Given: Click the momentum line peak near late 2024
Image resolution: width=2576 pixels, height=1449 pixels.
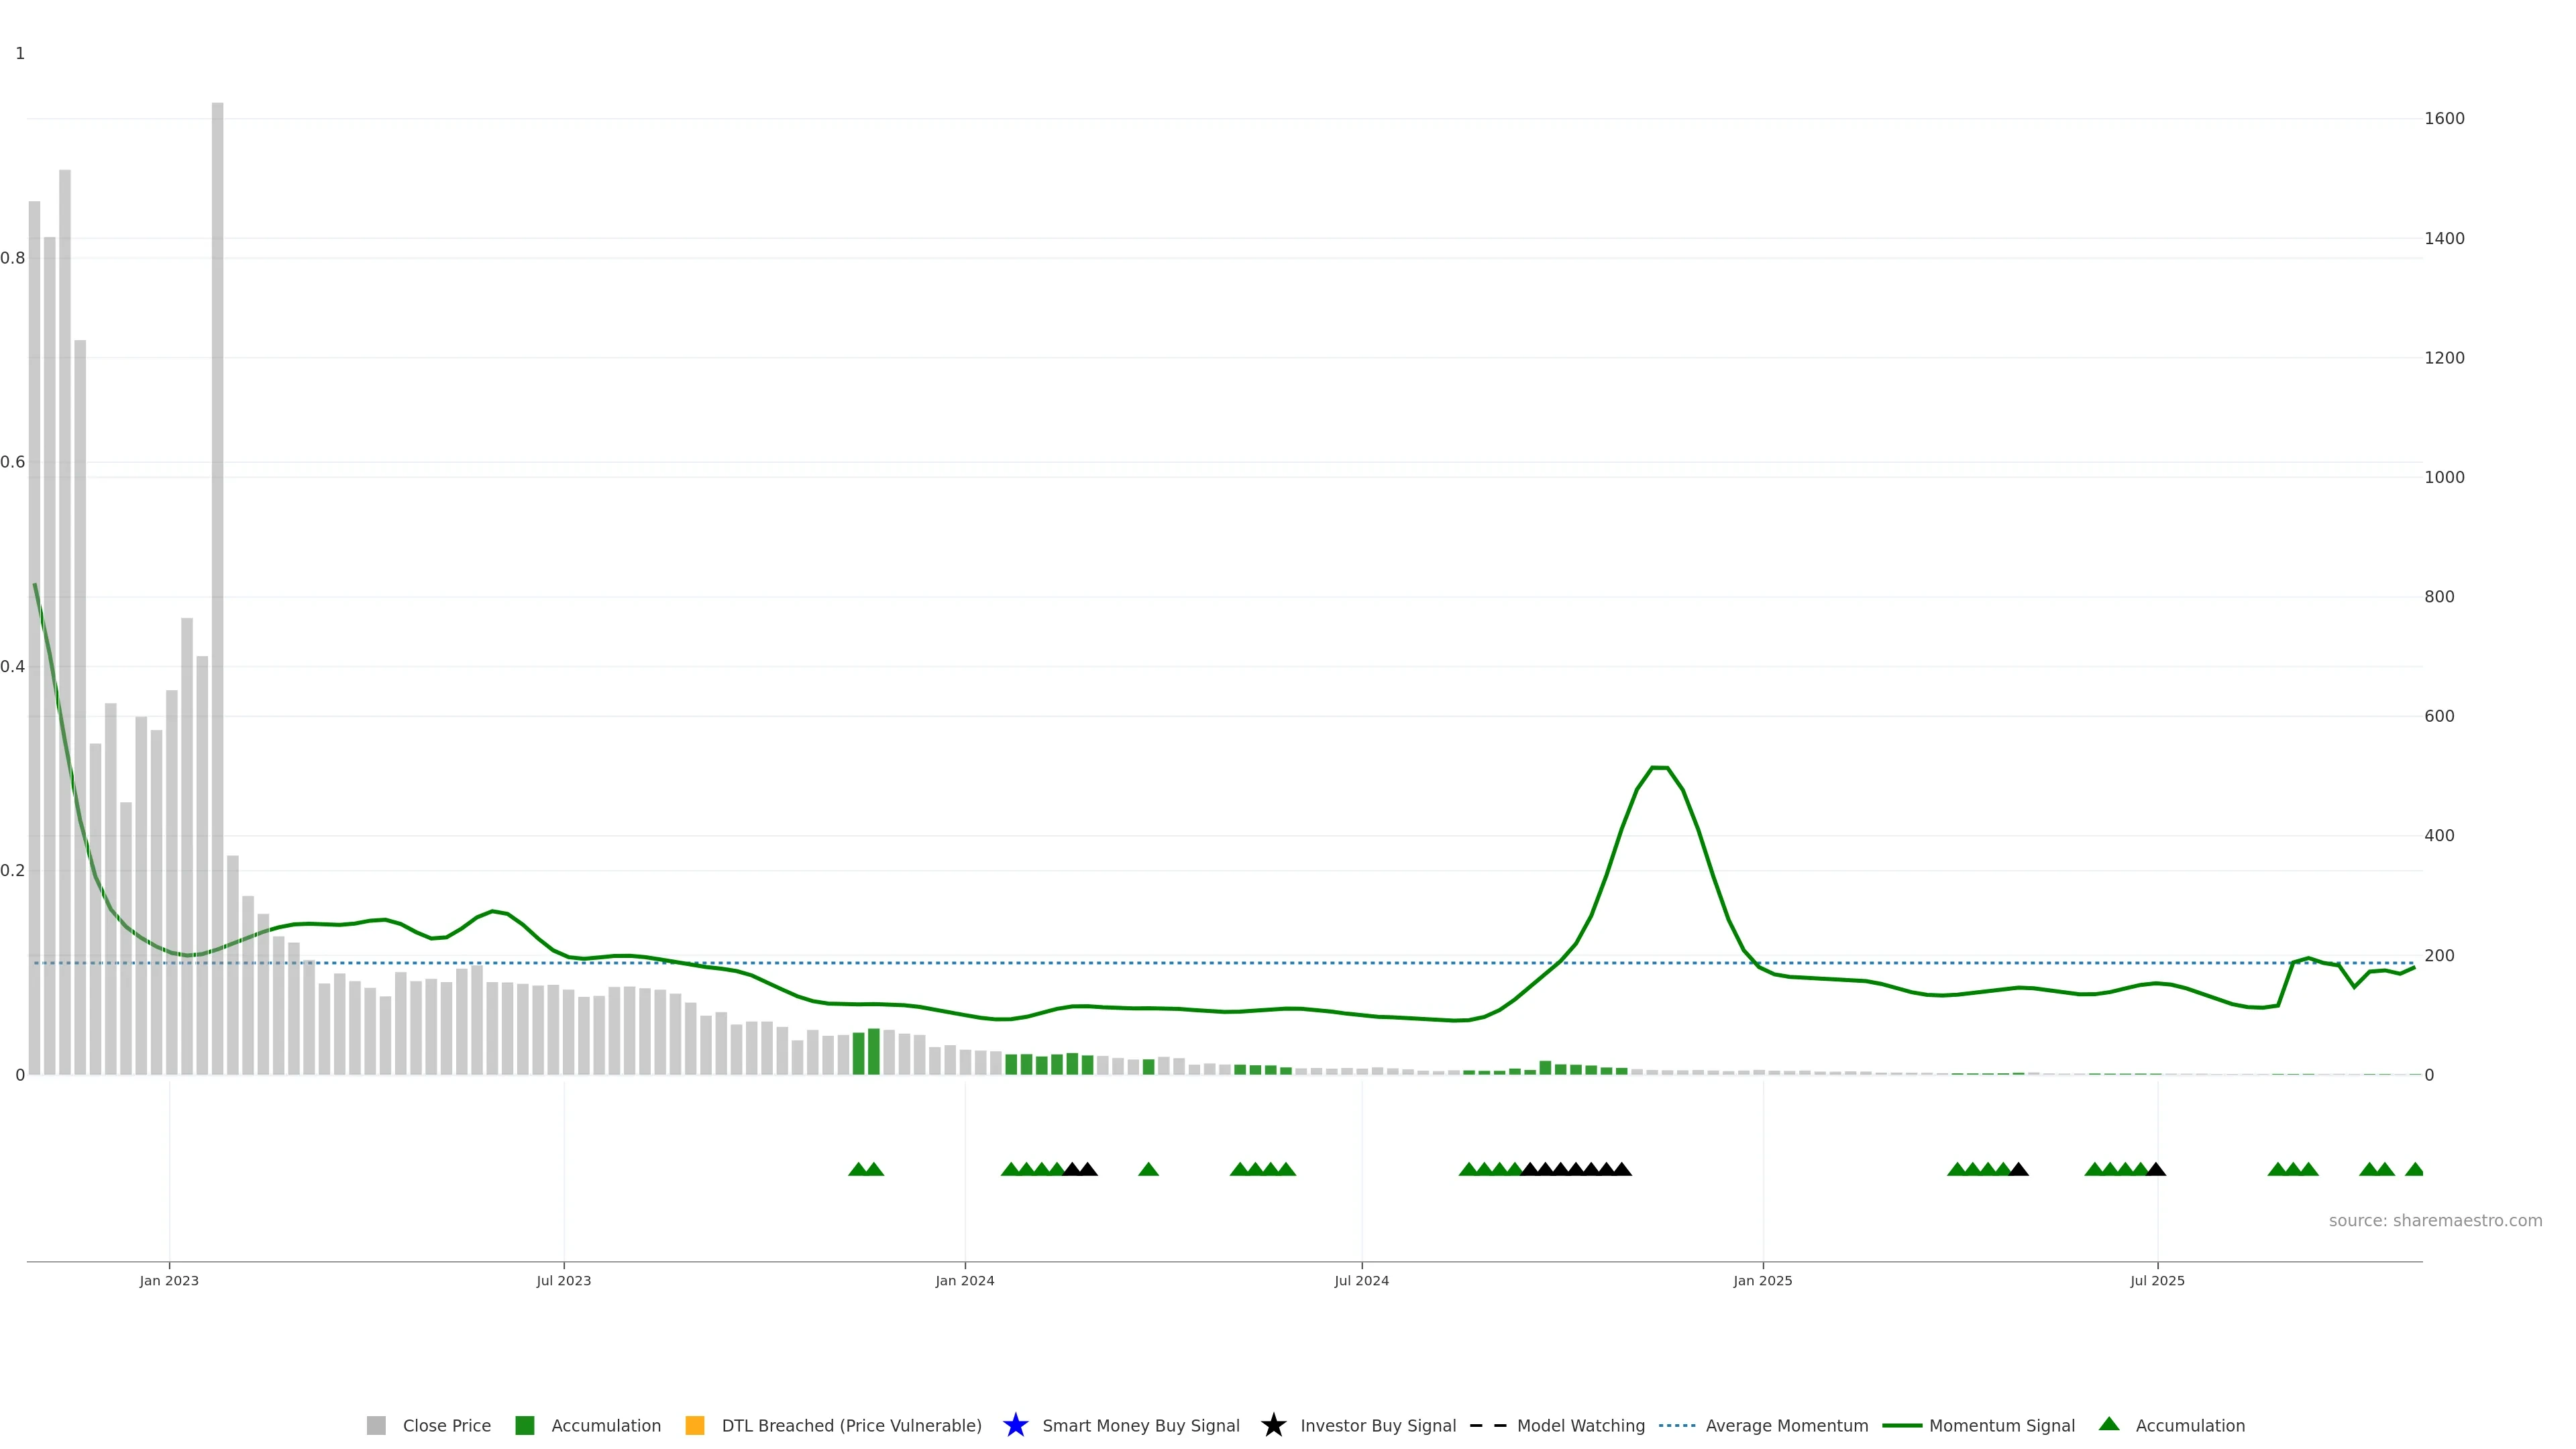Looking at the screenshot, I should coord(1659,767).
